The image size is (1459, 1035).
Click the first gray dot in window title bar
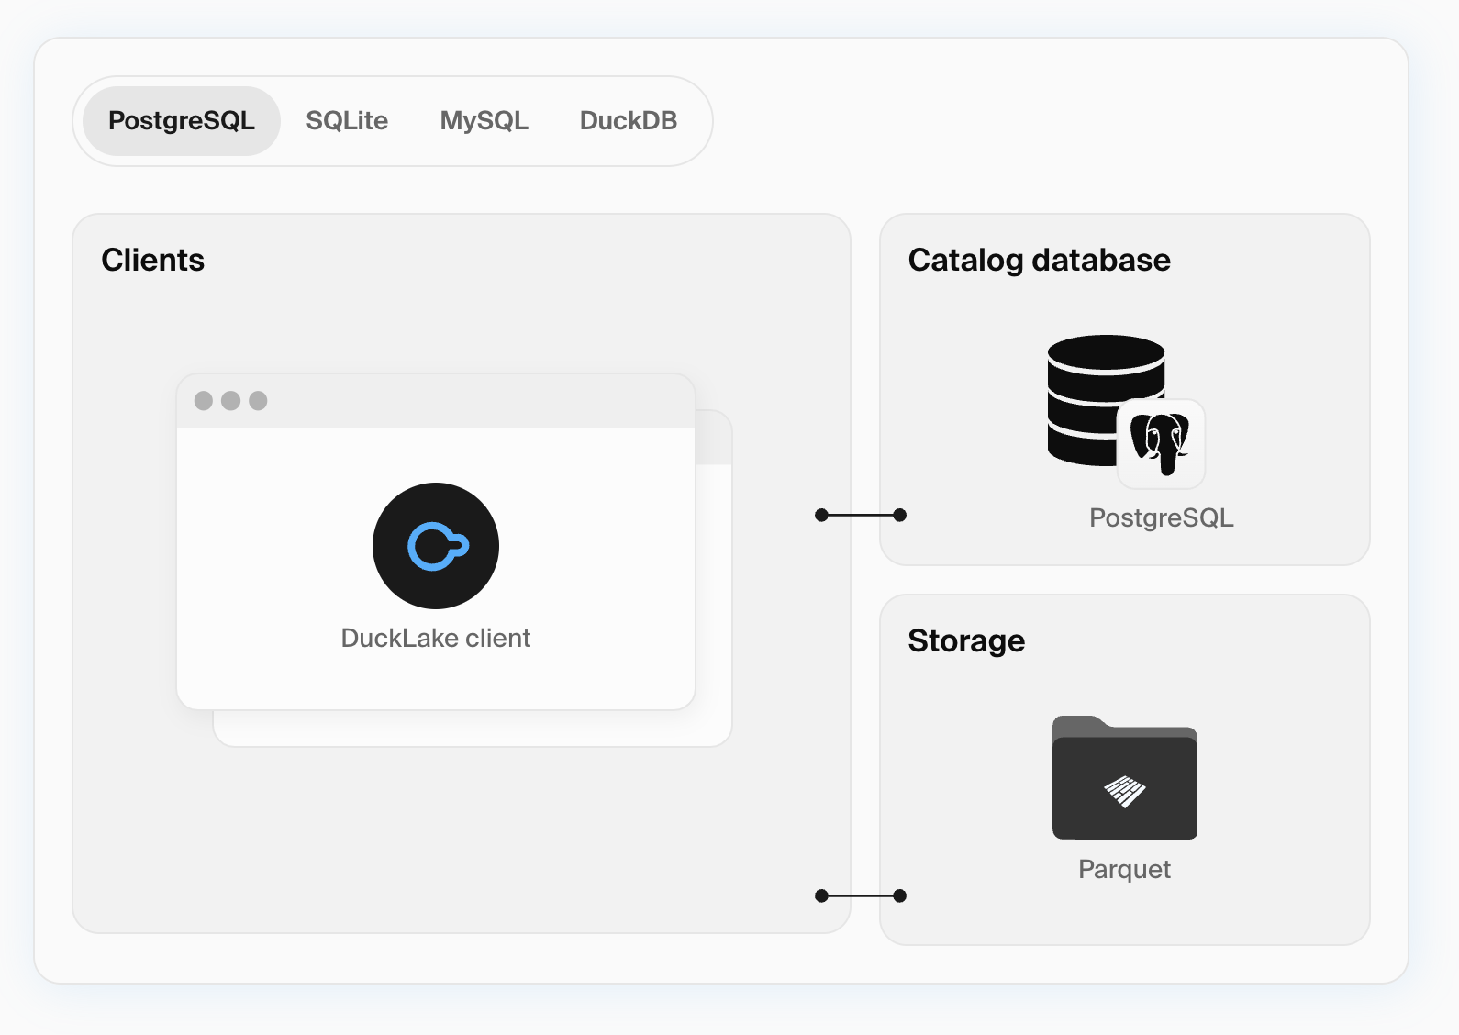(x=204, y=401)
